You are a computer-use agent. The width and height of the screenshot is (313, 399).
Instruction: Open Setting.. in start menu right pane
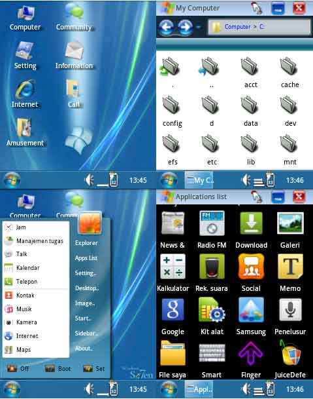(86, 273)
